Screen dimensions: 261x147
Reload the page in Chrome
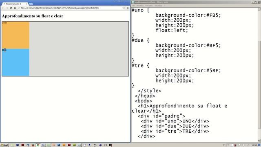click(x=11, y=8)
